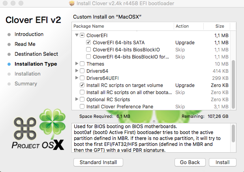Collapse the CloverEFI disclosure triangle
Screen dimensions: 244x172
(x=77, y=36)
